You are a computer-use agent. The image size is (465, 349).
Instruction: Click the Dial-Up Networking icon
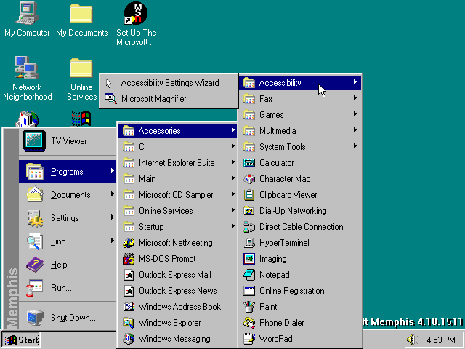click(x=249, y=211)
